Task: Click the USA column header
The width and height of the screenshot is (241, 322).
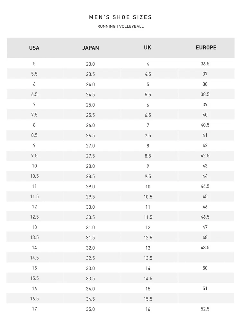Action: tap(34, 48)
